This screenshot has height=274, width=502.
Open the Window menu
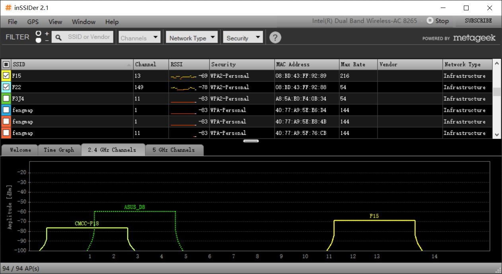pyautogui.click(x=84, y=21)
